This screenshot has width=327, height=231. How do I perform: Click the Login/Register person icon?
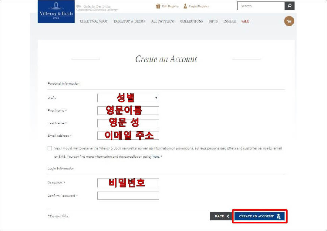tap(185, 6)
